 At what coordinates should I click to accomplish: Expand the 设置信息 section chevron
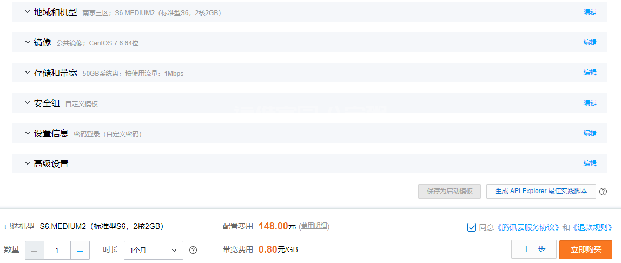pos(28,133)
